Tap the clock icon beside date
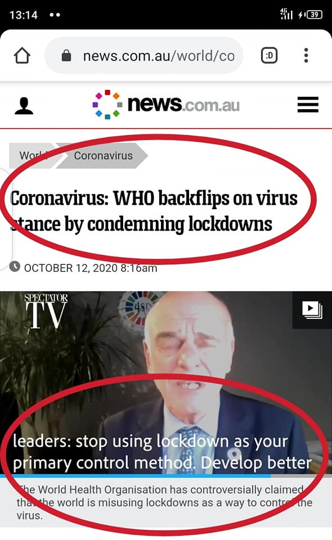The image size is (332, 540). click(15, 267)
